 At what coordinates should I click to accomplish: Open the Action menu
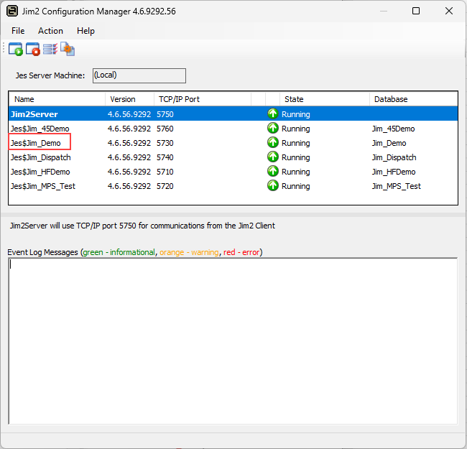click(x=50, y=31)
